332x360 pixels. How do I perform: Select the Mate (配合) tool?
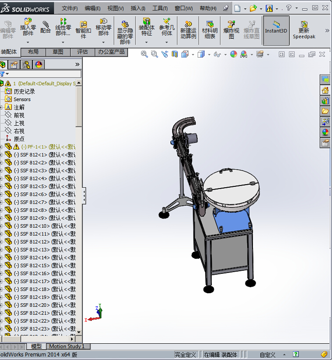click(45, 27)
